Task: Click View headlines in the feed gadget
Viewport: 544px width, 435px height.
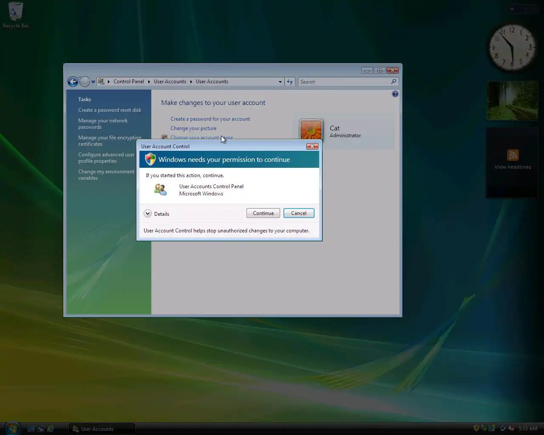Action: tap(513, 167)
